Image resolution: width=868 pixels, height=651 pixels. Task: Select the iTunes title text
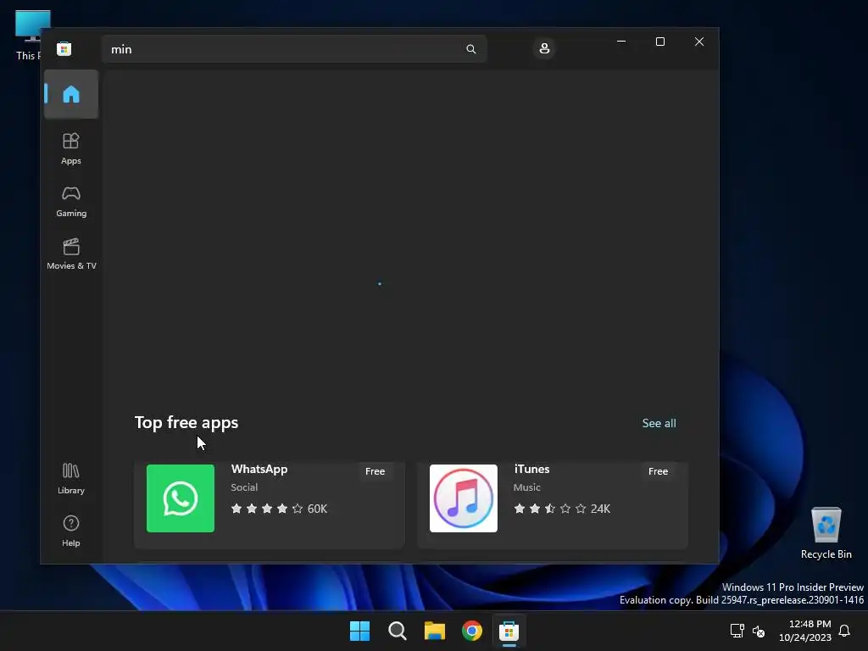[x=531, y=469]
